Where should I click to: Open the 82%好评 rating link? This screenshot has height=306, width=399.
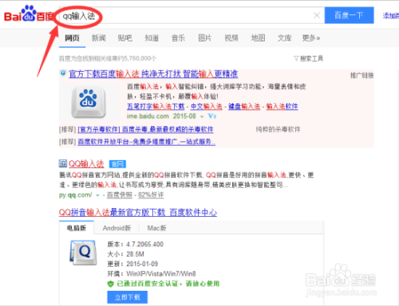[x=151, y=195]
